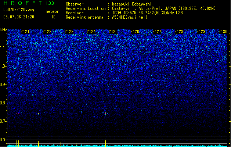The height and width of the screenshot is (147, 231).
Task: Select the ICOM IC-575 receiver description
Action: 147,13
